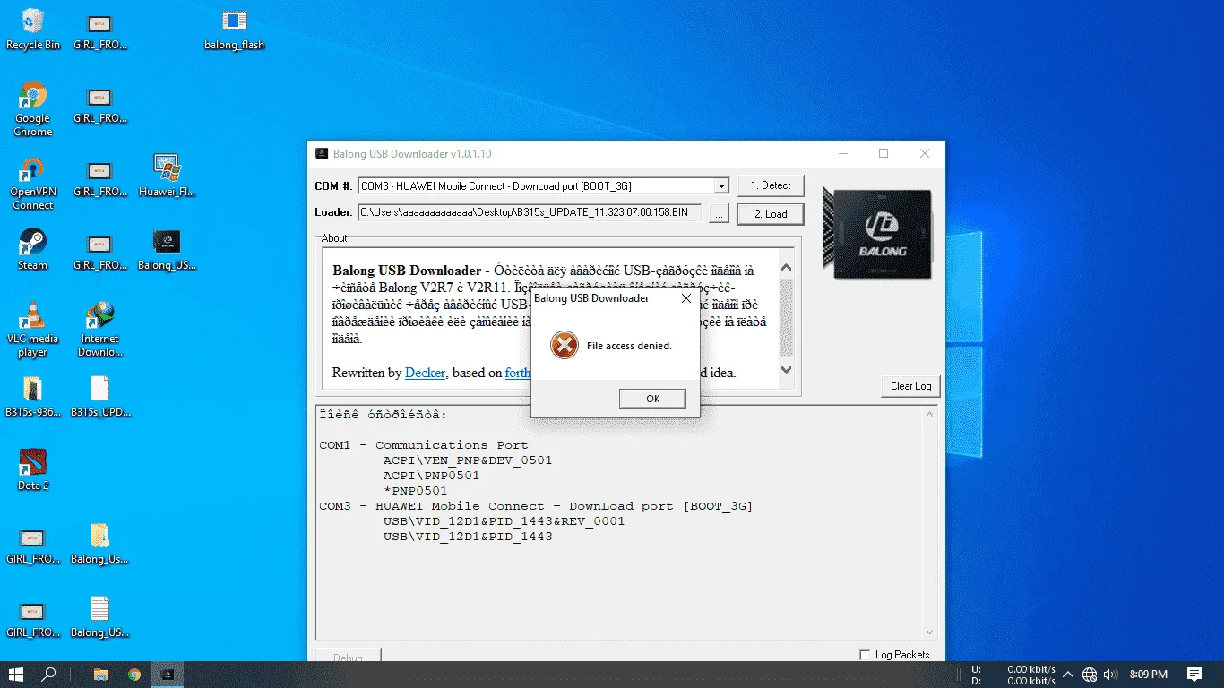
Task: Select the Huawei_Fl... desktop icon
Action: click(167, 176)
